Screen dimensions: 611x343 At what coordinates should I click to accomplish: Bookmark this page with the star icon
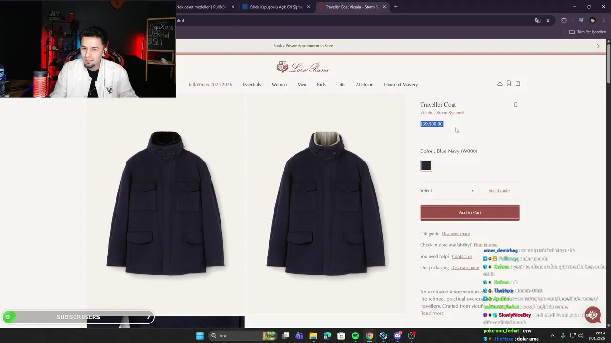coord(548,20)
